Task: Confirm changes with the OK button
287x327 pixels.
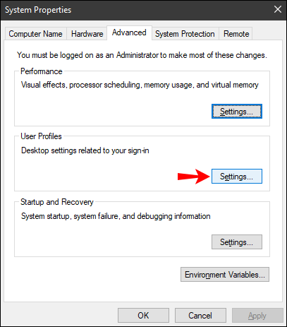Action: pyautogui.click(x=143, y=316)
